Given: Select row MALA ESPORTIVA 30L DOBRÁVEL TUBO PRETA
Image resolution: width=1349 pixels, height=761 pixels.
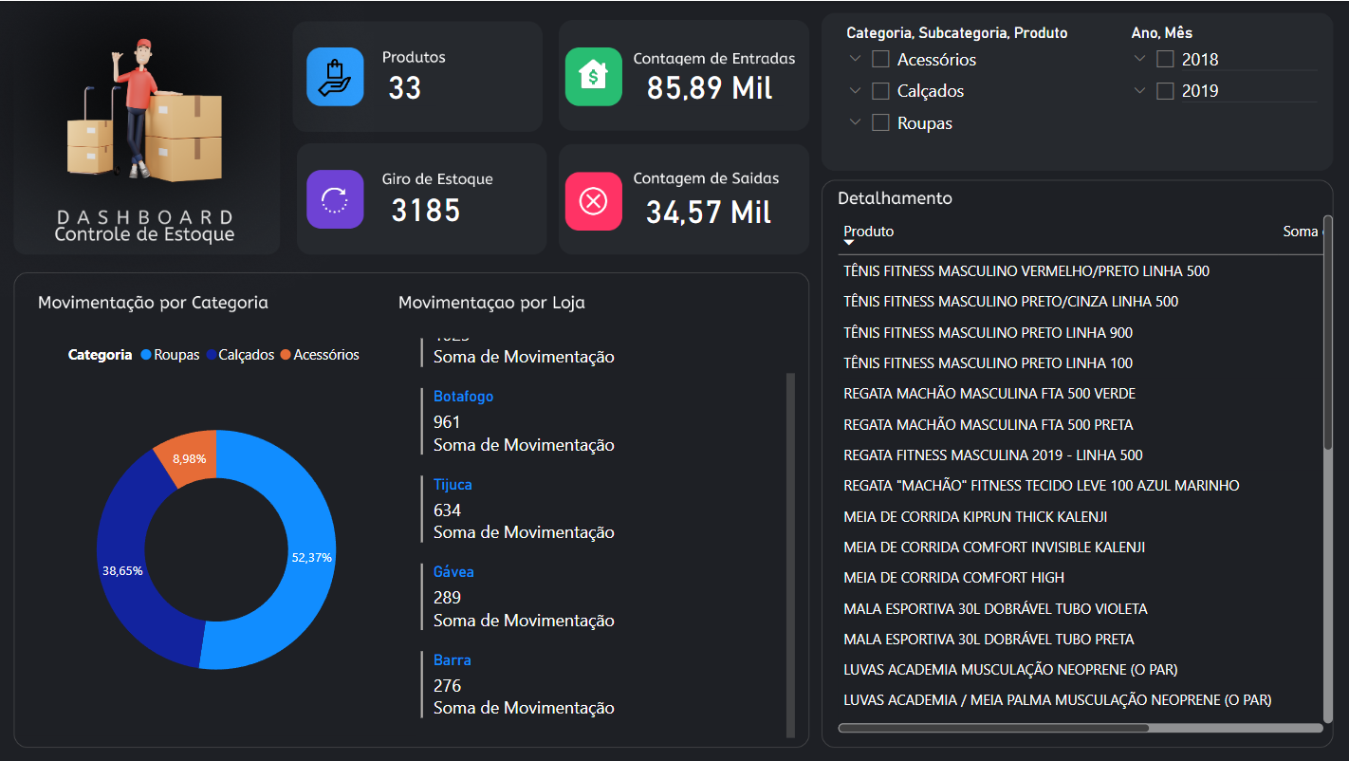Looking at the screenshot, I should click(x=1081, y=639).
